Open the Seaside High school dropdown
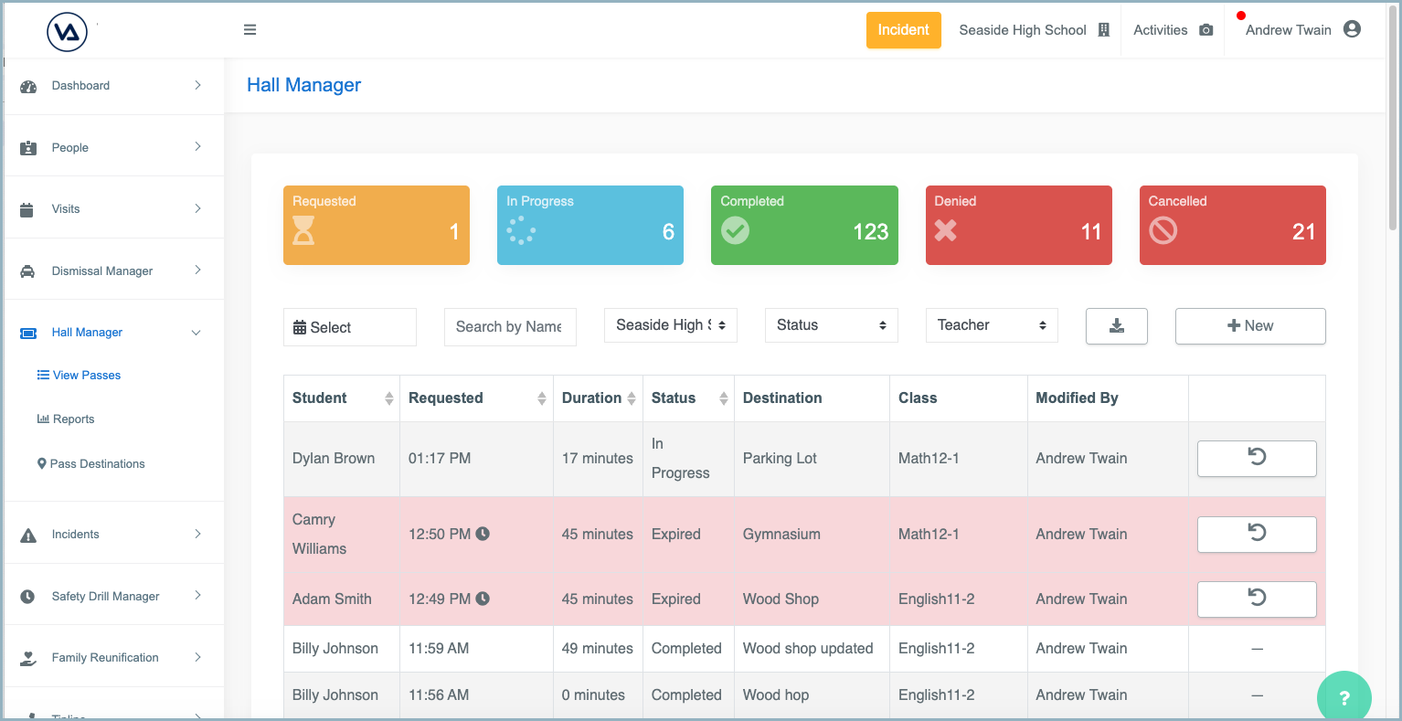 (671, 325)
